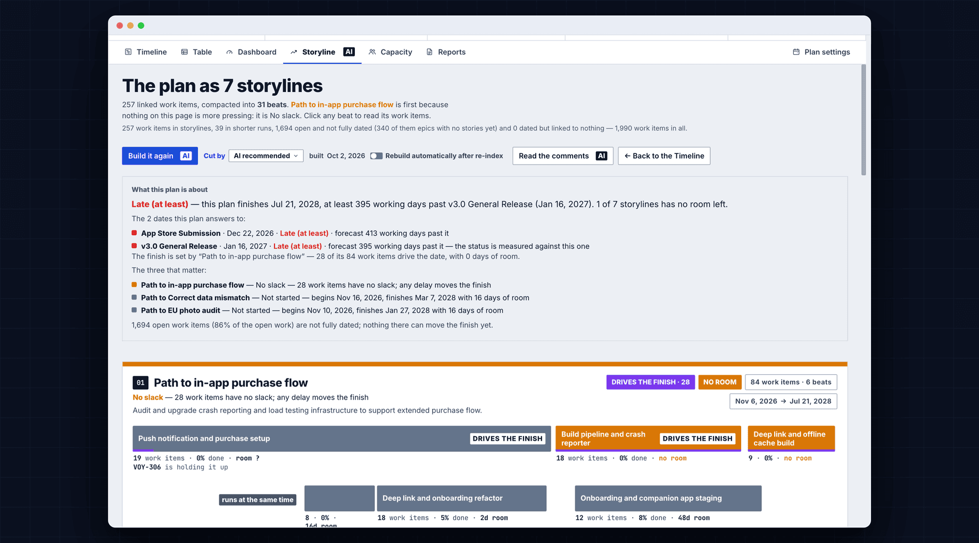Click Path to Correct data mismatch text
Image resolution: width=979 pixels, height=543 pixels.
tap(195, 298)
